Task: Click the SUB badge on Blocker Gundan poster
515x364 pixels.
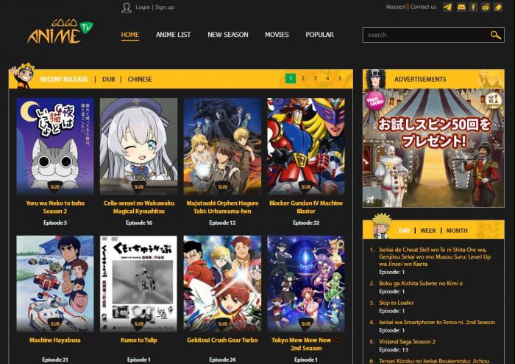Action: (306, 186)
